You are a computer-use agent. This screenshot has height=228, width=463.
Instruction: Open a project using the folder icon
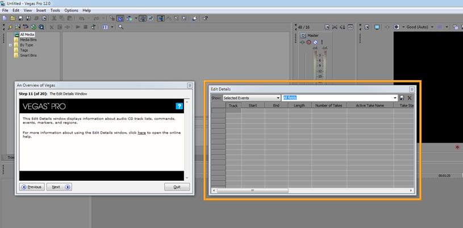(12, 18)
